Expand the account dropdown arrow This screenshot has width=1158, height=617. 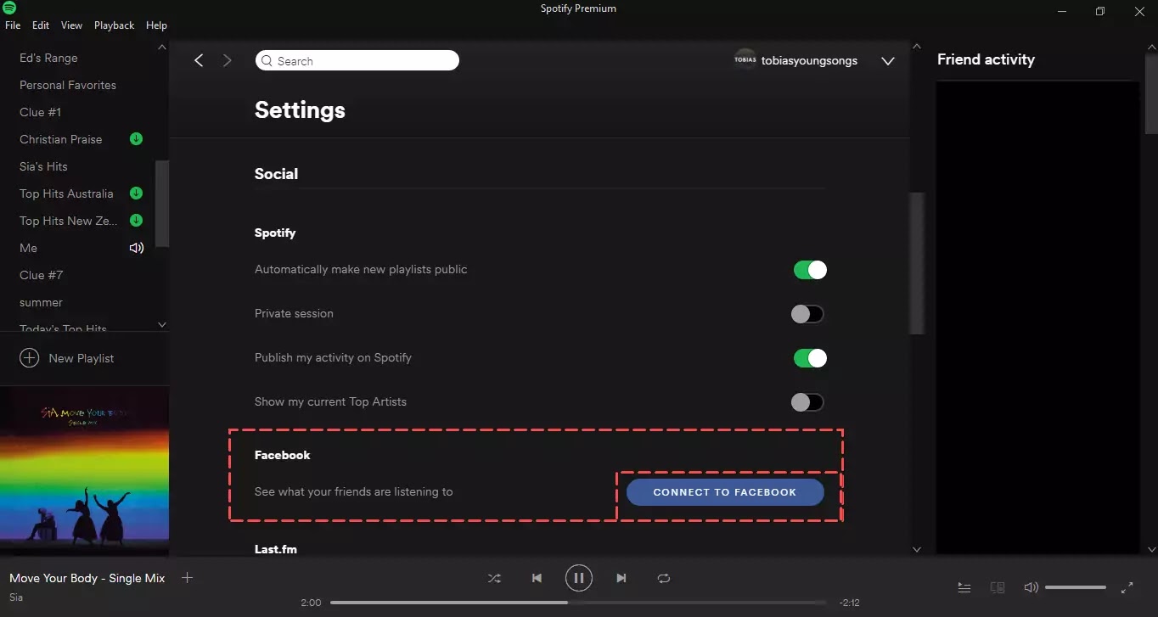pyautogui.click(x=888, y=61)
